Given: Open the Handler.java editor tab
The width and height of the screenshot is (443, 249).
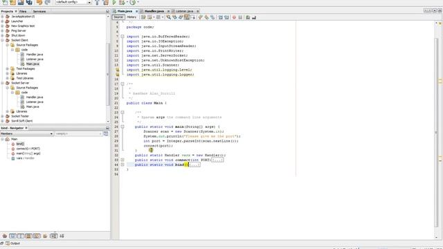Looking at the screenshot, I should pyautogui.click(x=154, y=11).
